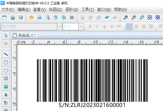Open the 绘图(D) menu
This screenshot has width=163, height=111.
pyautogui.click(x=56, y=10)
